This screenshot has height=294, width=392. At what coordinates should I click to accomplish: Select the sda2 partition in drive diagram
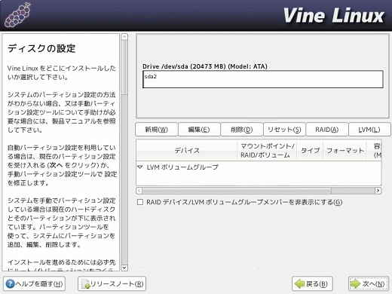[263, 79]
